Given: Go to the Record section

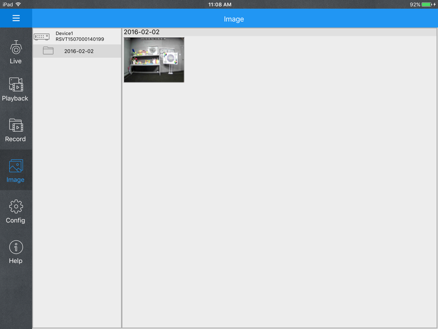Looking at the screenshot, I should 16,130.
